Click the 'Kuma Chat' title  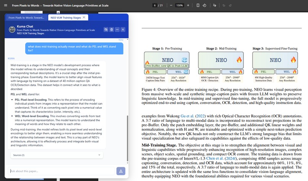tap(25, 26)
